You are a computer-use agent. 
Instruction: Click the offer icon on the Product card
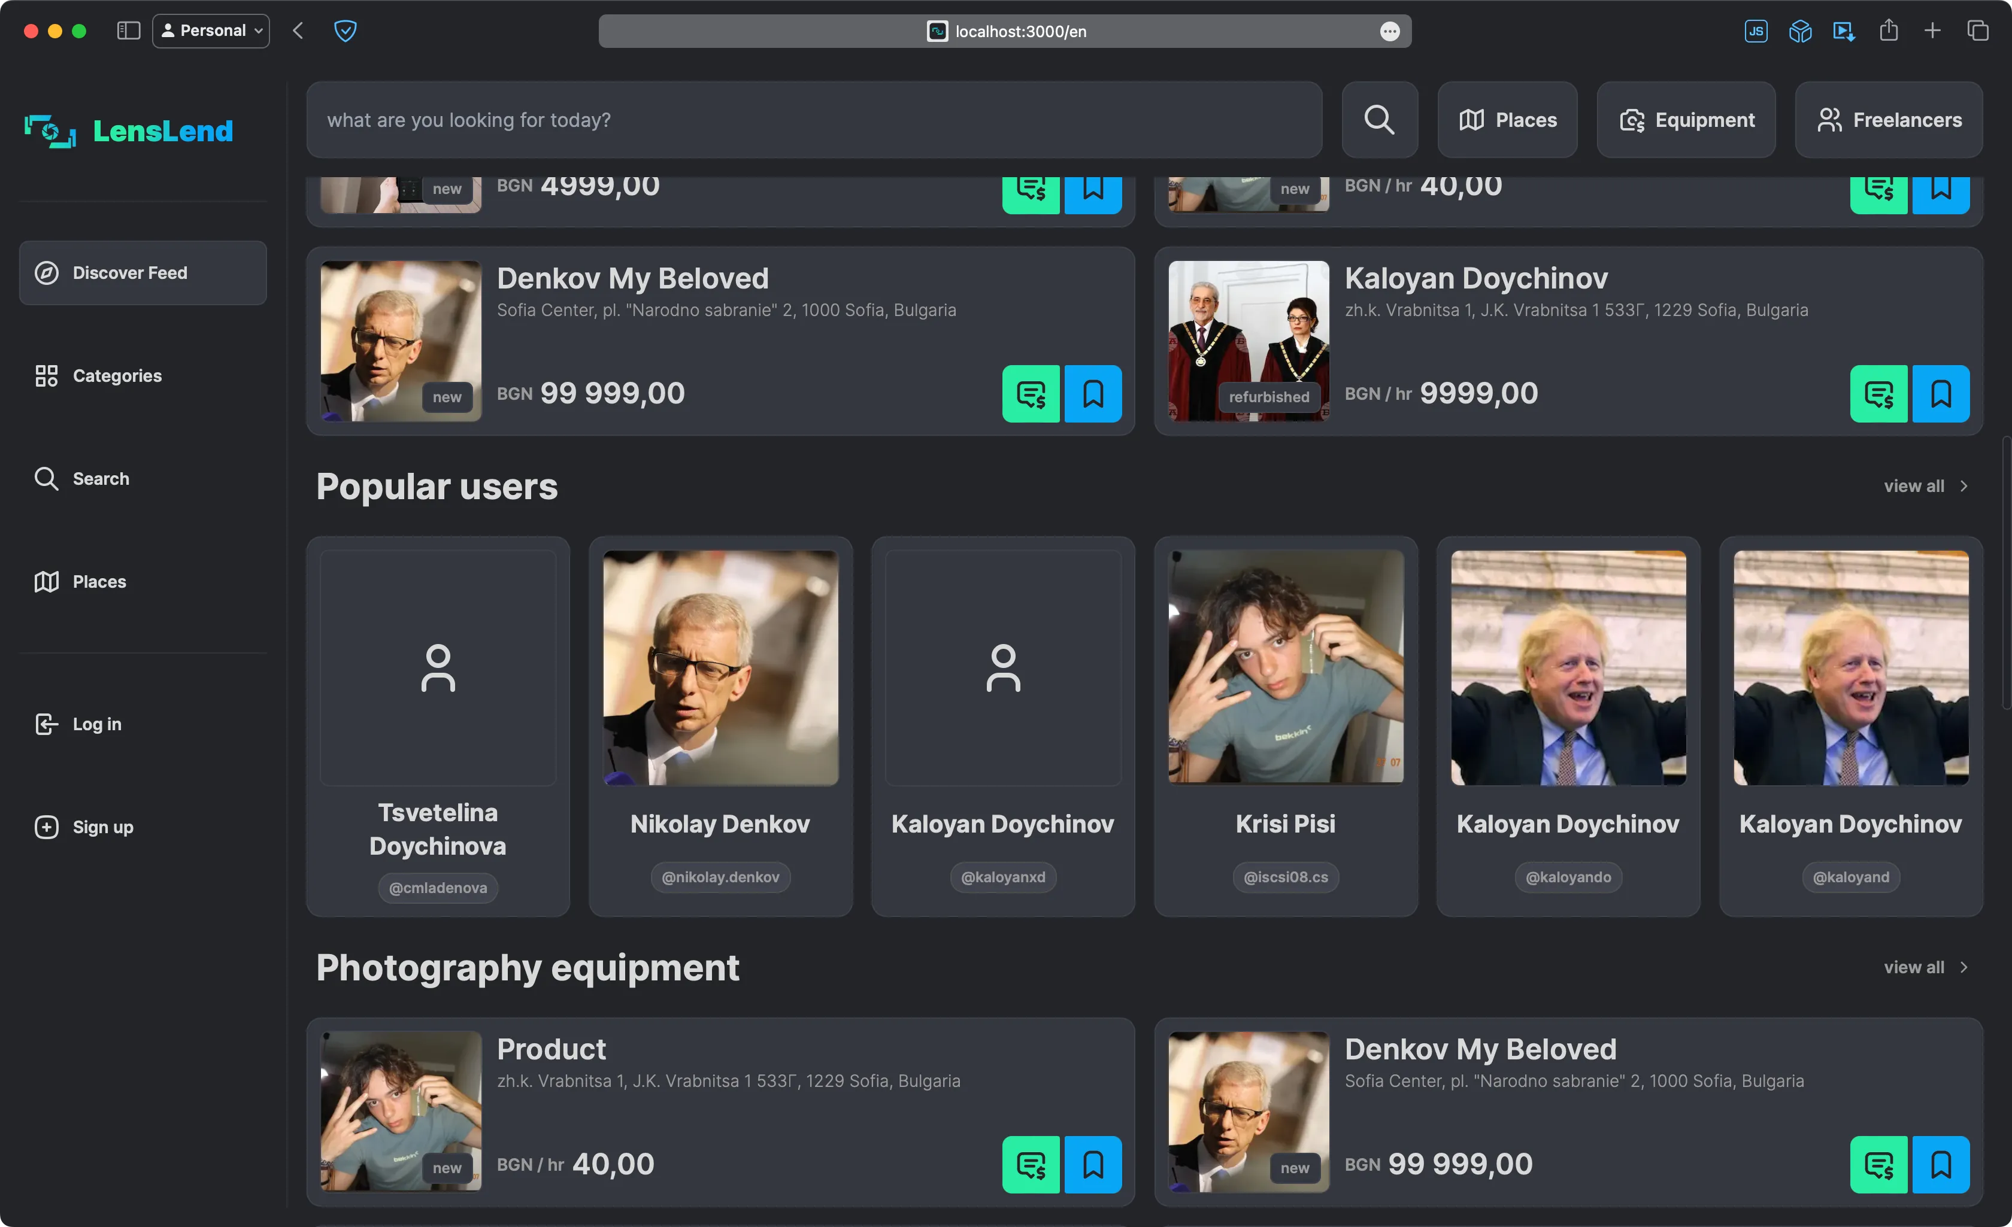click(1031, 1164)
